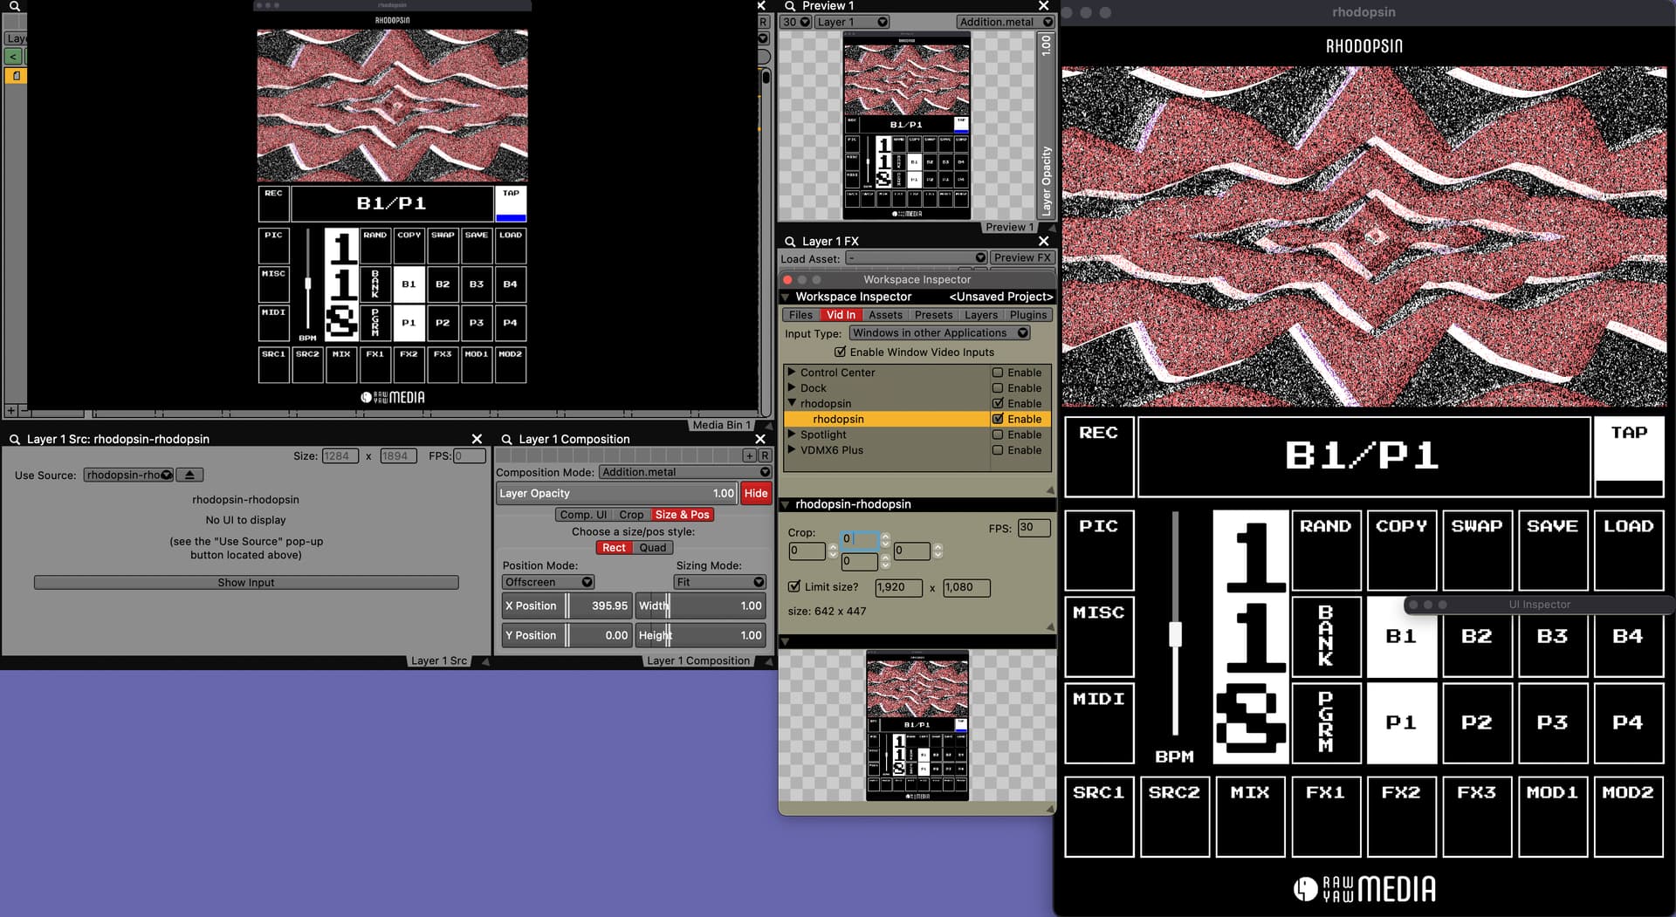Hit REC in the rhodopsin window

pyautogui.click(x=1099, y=456)
